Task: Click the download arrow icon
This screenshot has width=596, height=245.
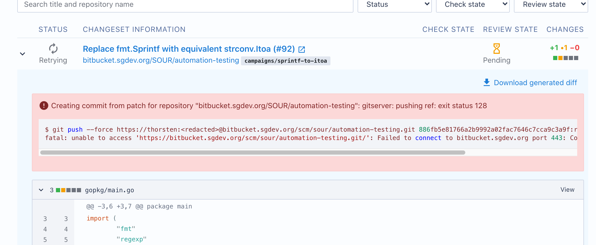Action: click(486, 83)
